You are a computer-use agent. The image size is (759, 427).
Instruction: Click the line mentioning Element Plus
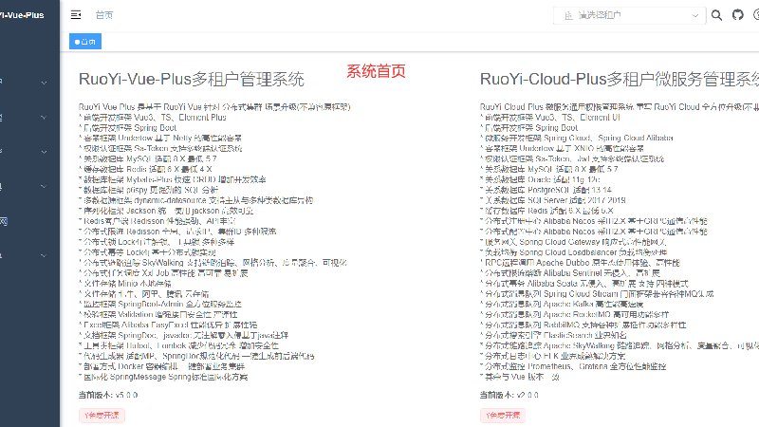click(153, 117)
